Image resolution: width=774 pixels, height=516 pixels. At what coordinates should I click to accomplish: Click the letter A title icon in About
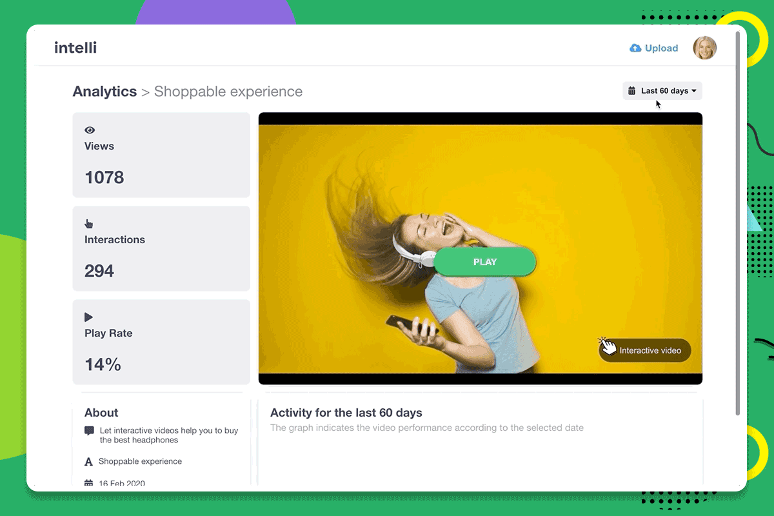(89, 462)
